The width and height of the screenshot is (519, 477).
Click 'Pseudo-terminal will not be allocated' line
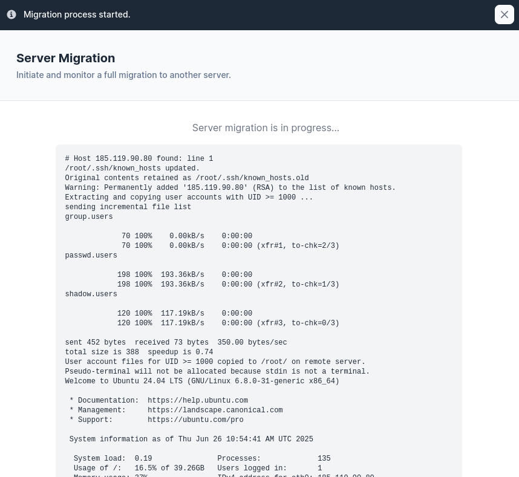point(217,371)
